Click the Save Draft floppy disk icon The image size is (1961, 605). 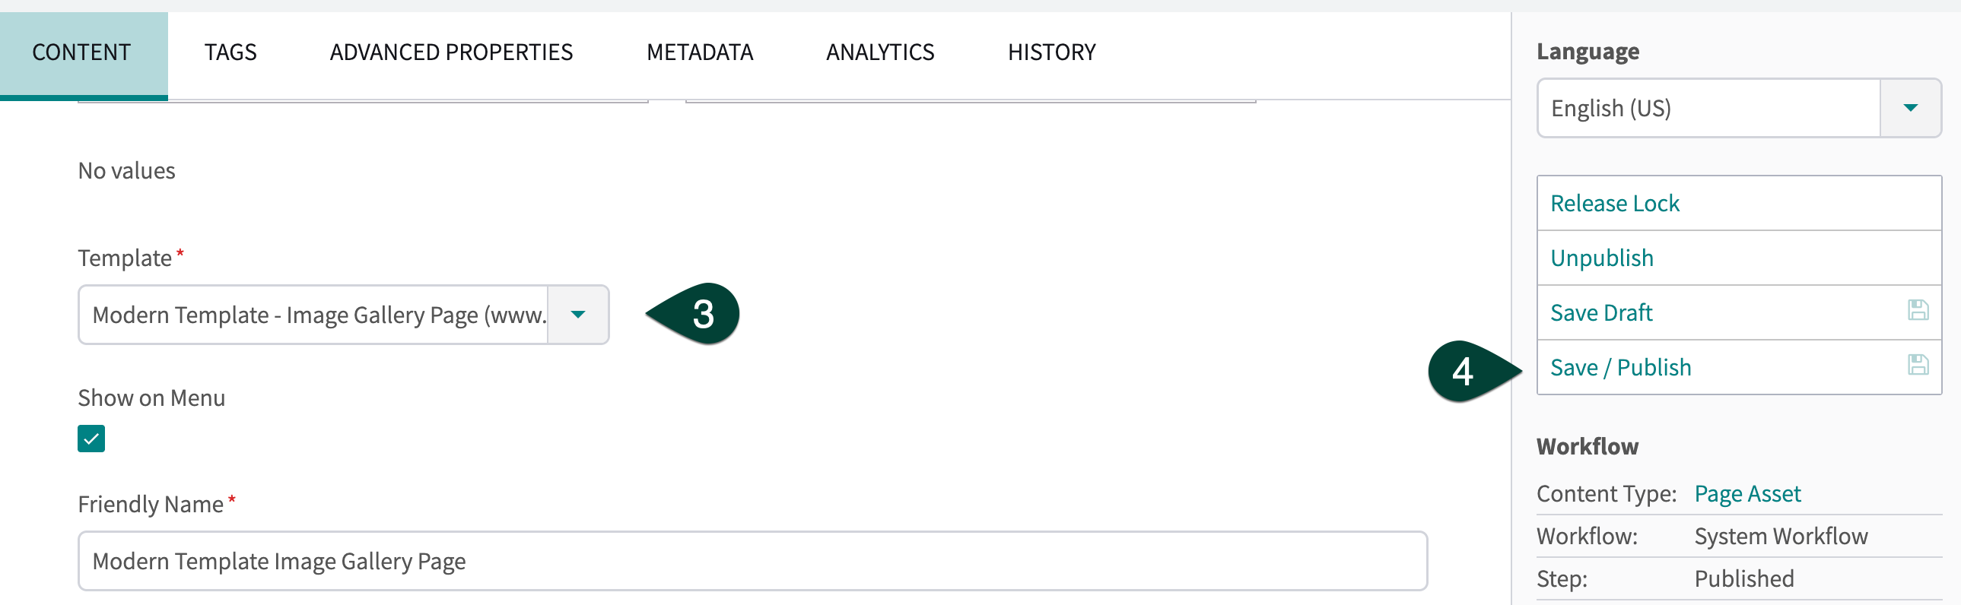(1918, 310)
